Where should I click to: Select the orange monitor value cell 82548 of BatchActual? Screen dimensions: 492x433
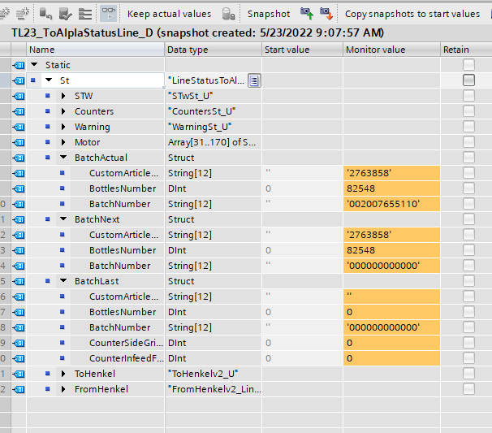click(391, 188)
